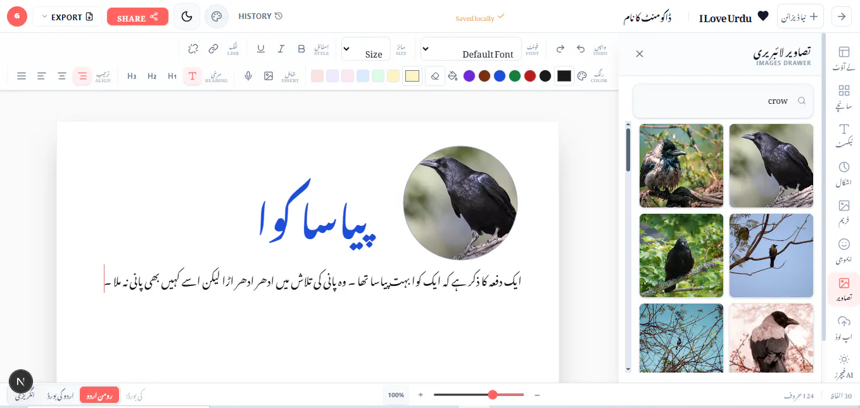Viewport: 860px width, 408px height.
Task: Pick the blue circle color
Action: coord(500,76)
